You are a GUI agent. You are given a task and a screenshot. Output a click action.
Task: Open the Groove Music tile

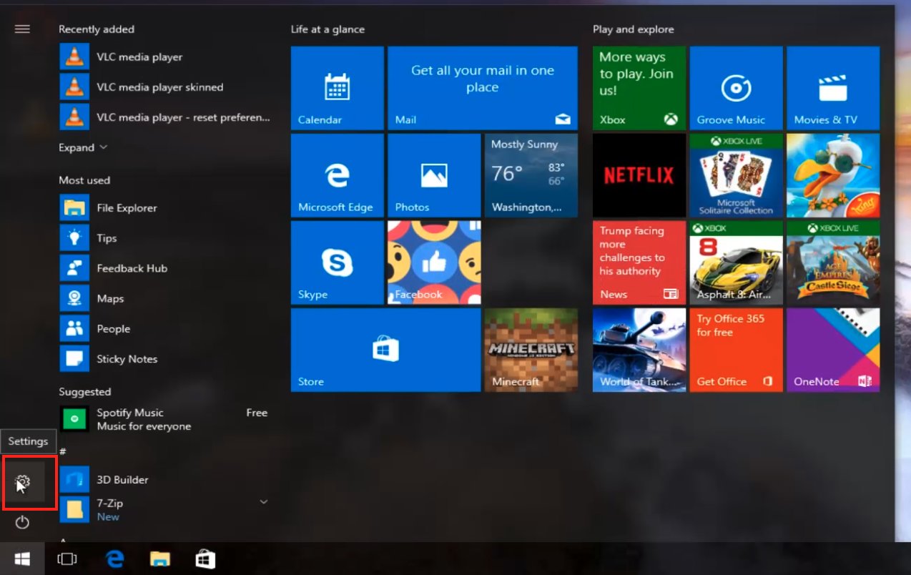(x=736, y=88)
